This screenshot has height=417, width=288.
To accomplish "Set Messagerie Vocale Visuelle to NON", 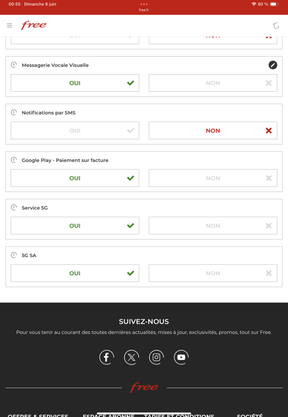I will [x=213, y=83].
